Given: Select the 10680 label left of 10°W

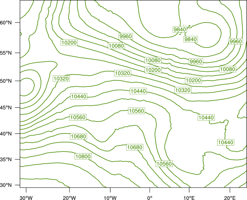Looking at the screenshot, I should [78, 136].
